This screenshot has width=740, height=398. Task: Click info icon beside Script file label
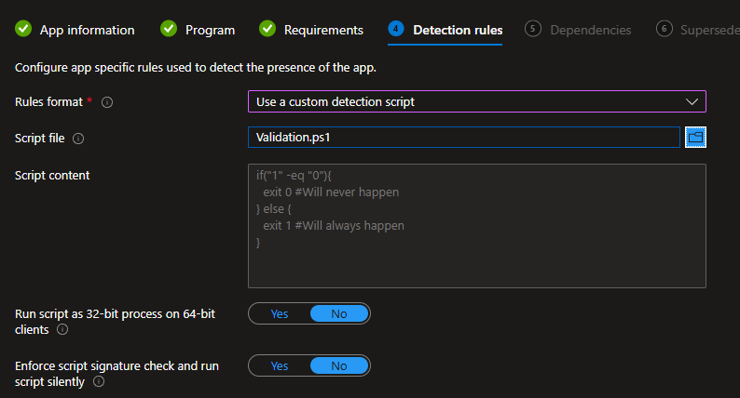78,139
